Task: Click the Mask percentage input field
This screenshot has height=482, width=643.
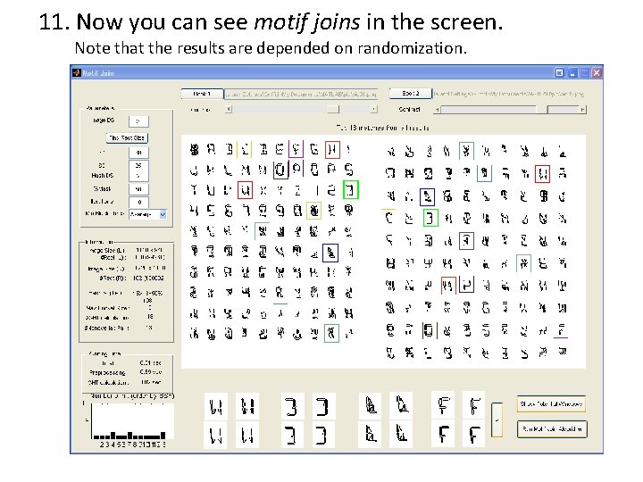Action: click(x=138, y=189)
